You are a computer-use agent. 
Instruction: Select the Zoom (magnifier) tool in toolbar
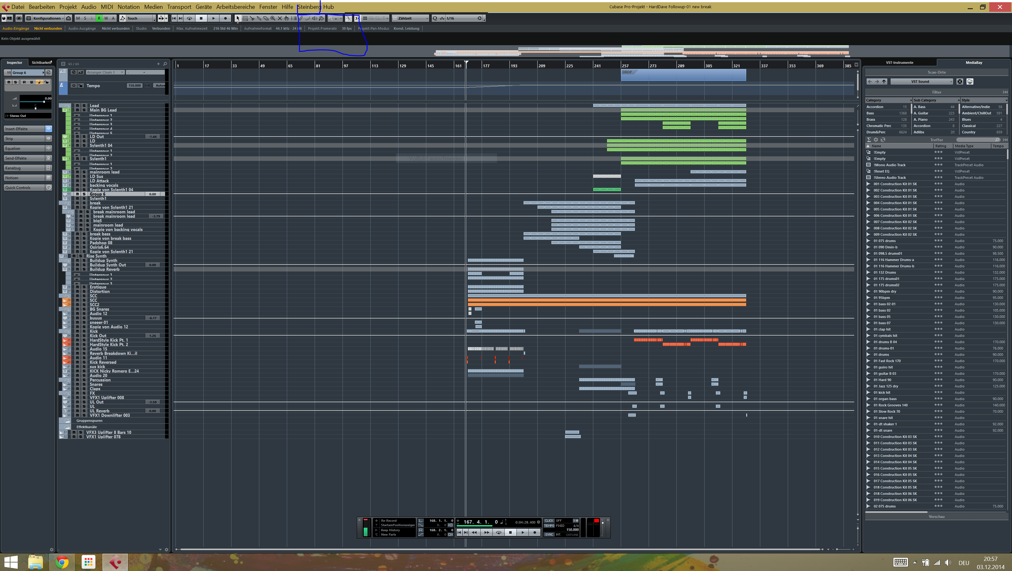pos(273,18)
